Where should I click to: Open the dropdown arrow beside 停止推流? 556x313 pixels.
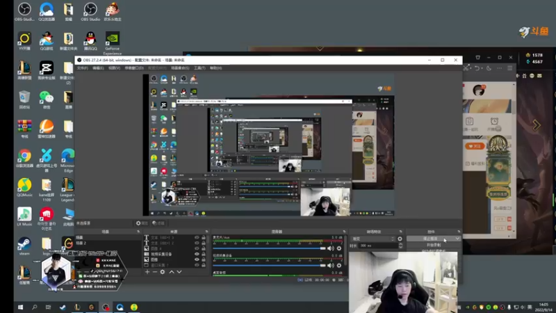pos(457,239)
